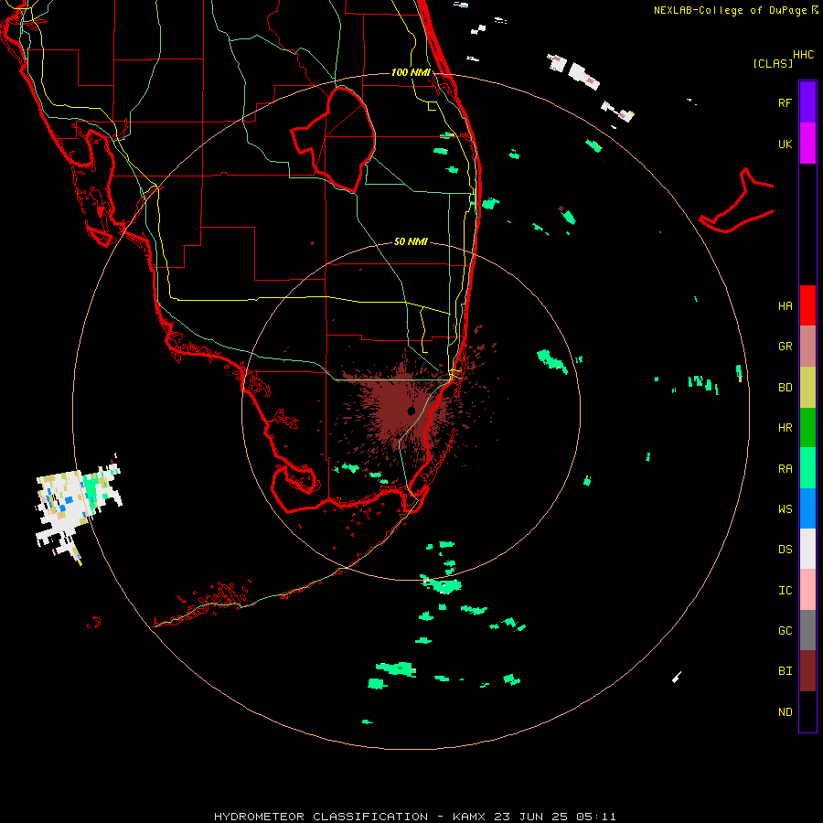Click the WS legend label
This screenshot has height=823, width=823.
click(785, 509)
